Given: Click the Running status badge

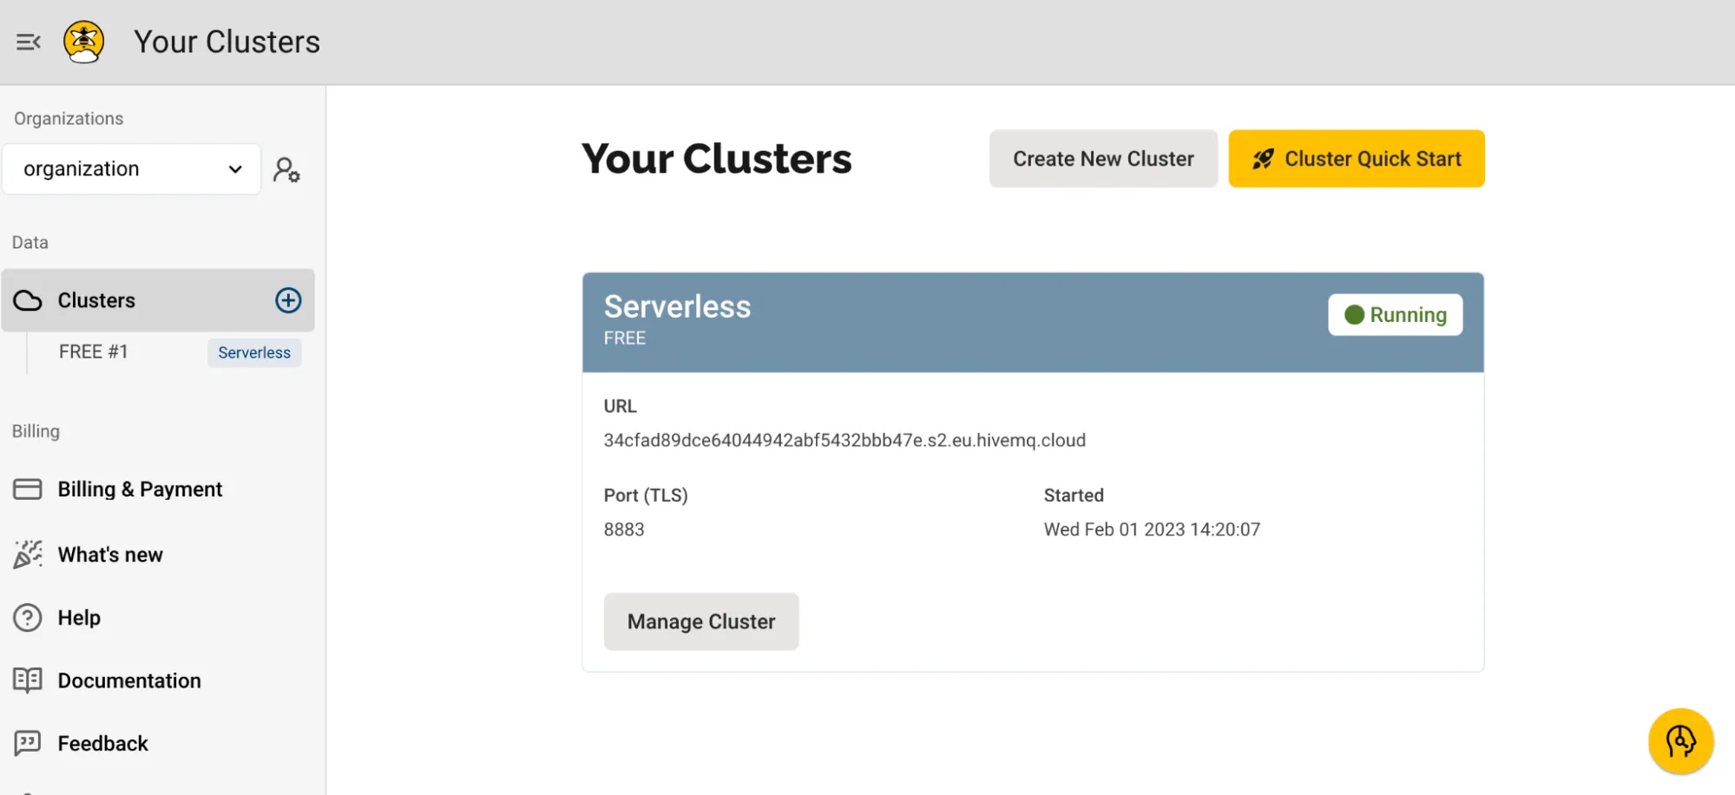Looking at the screenshot, I should pos(1395,315).
